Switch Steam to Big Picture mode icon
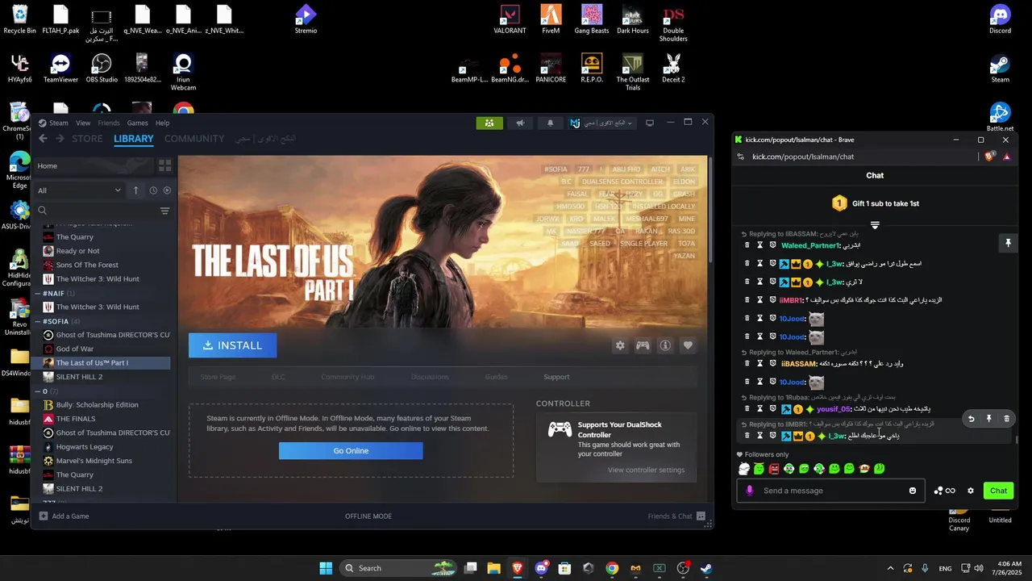1032x581 pixels. click(650, 123)
